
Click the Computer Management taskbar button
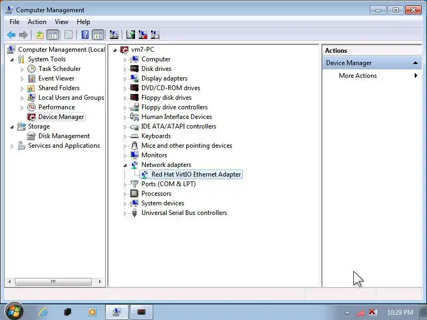[x=117, y=312]
